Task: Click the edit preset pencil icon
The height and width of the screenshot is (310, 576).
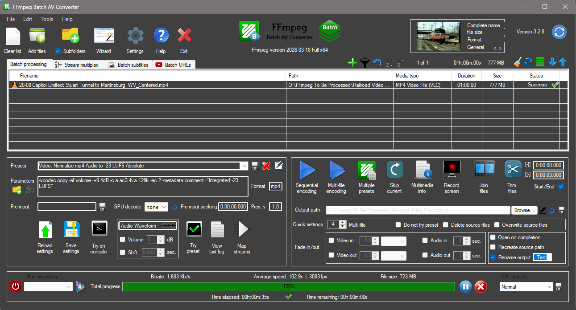Action: point(279,166)
